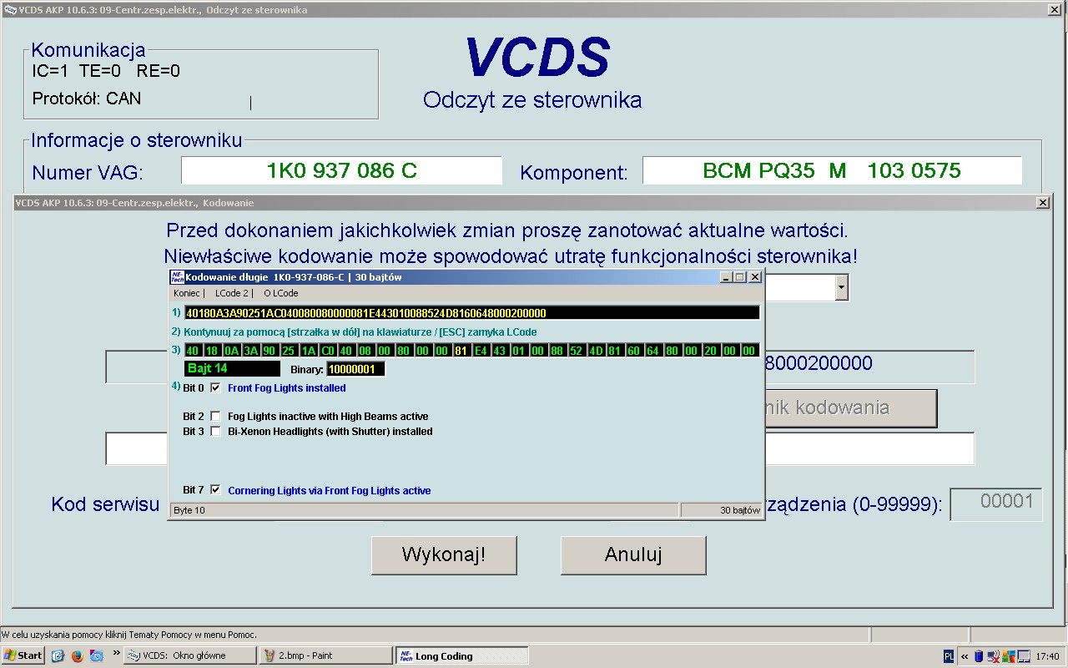Click the VAG number 1K0 937 086 C
Viewport: 1068px width, 668px height.
[341, 171]
